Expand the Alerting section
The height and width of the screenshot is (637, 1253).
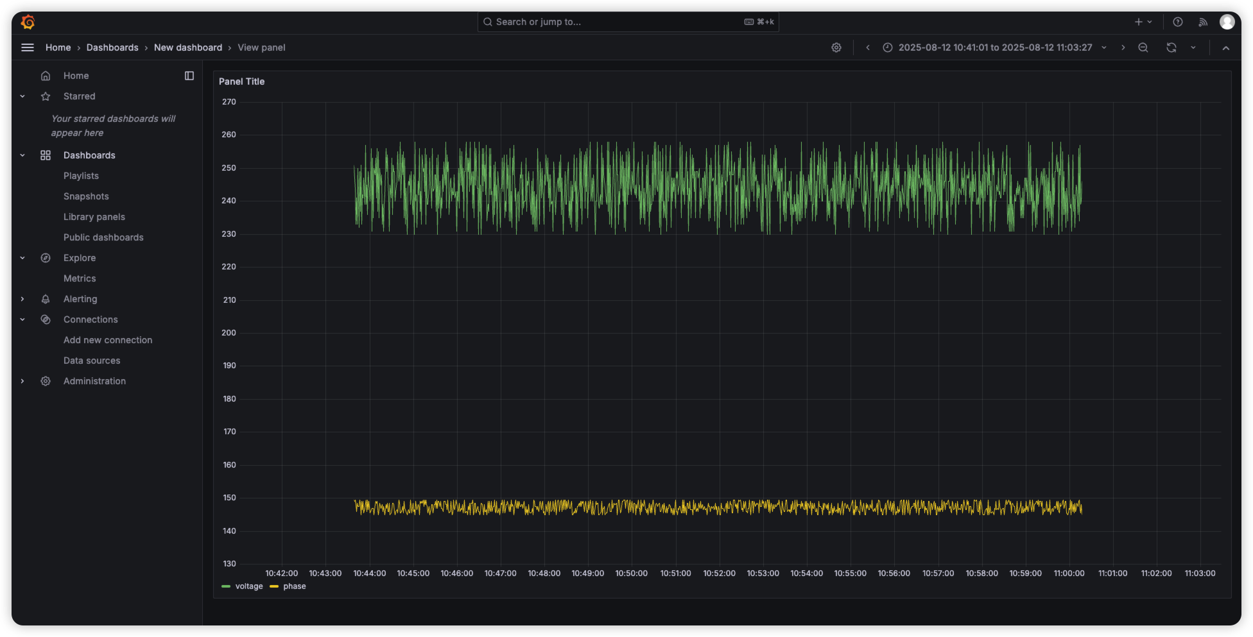tap(22, 298)
